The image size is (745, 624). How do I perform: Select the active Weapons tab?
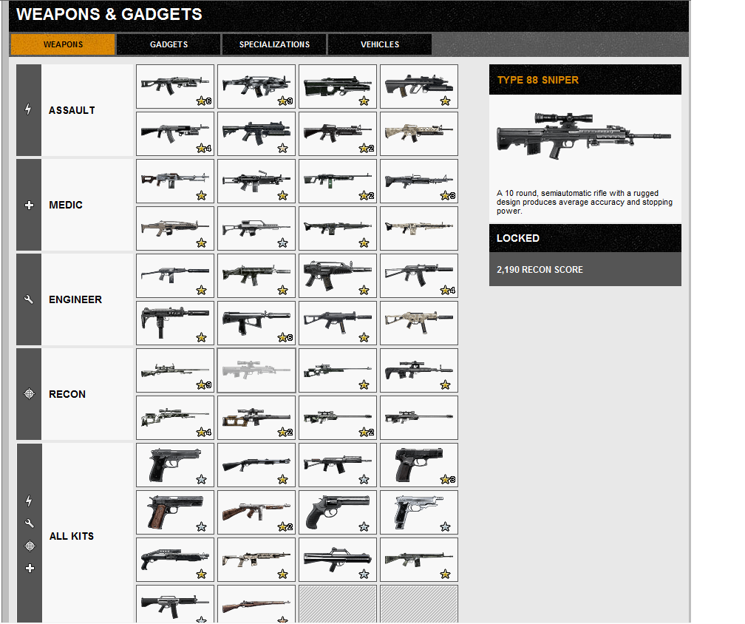63,44
